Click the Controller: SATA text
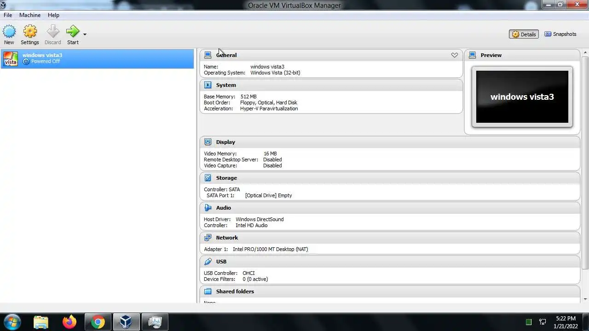This screenshot has width=589, height=331. [222, 189]
